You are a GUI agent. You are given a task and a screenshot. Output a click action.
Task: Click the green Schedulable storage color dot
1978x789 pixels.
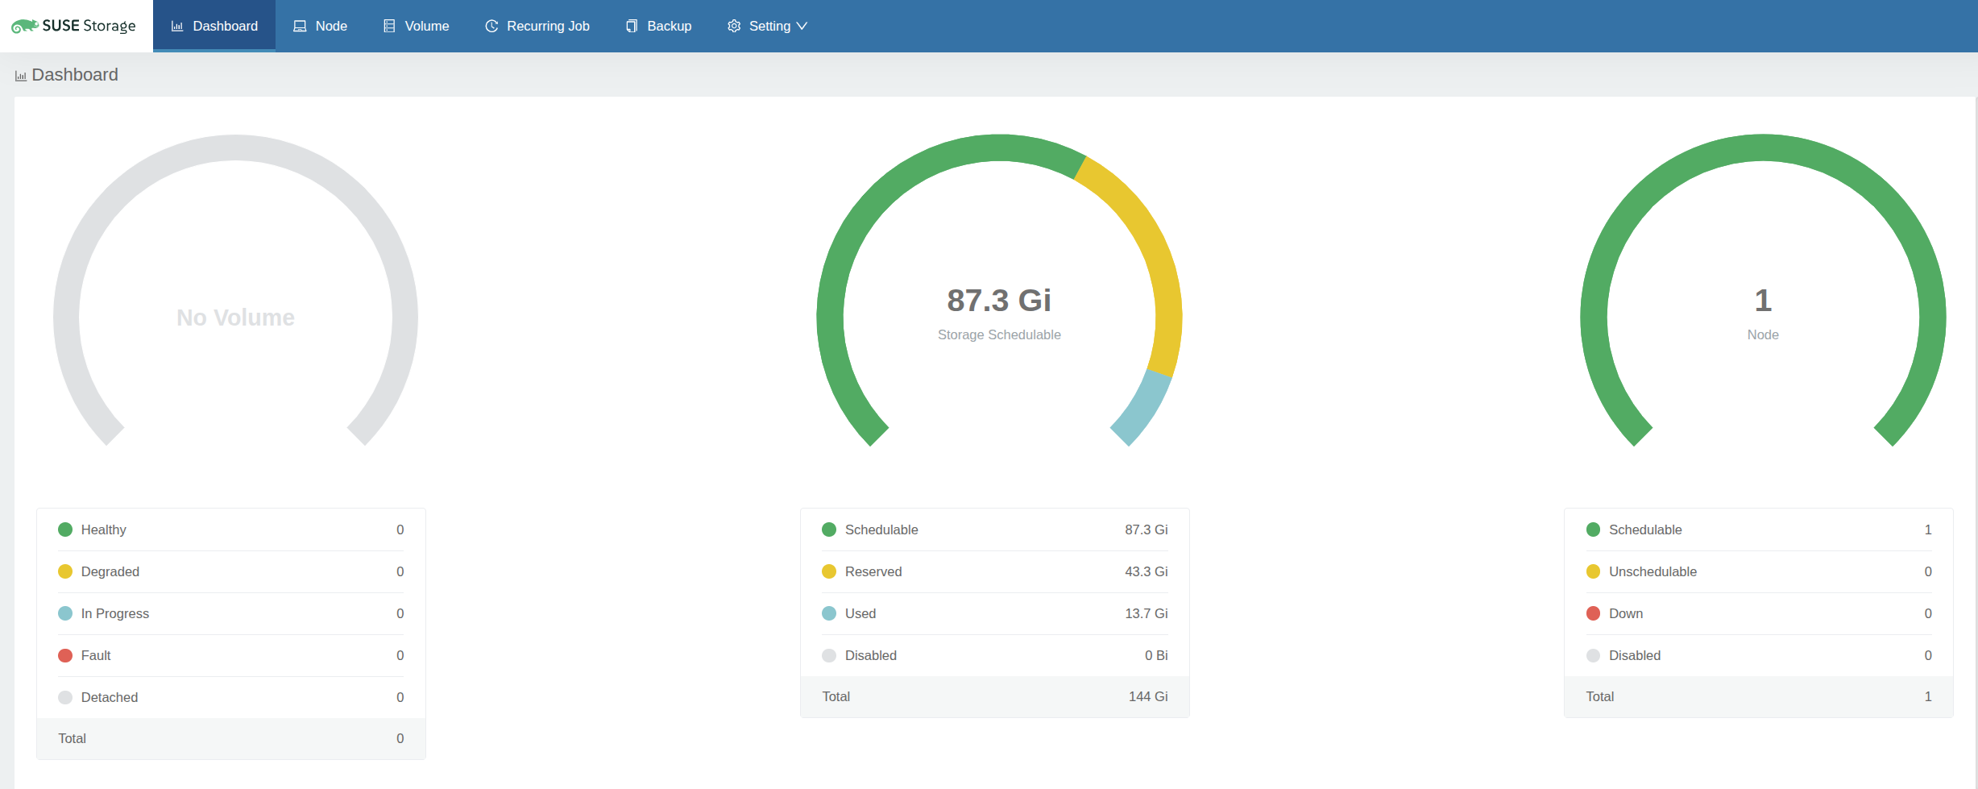pyautogui.click(x=829, y=529)
